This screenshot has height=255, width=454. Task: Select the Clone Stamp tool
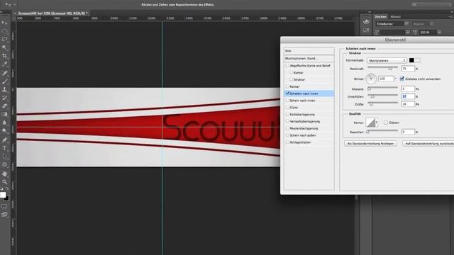(5, 90)
